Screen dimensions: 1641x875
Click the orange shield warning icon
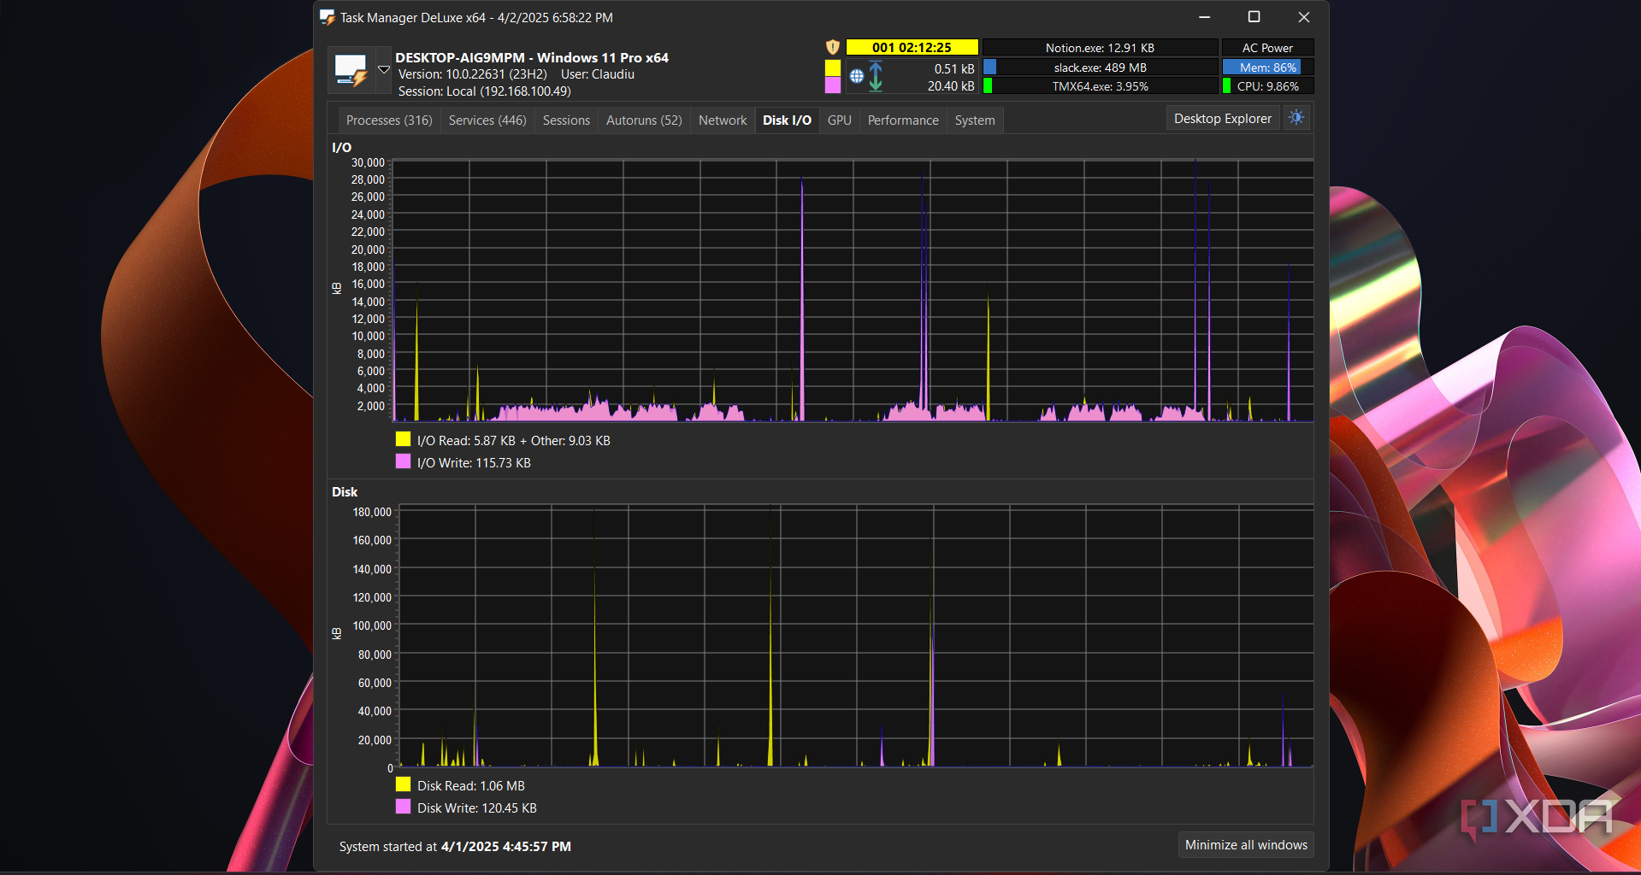coord(833,47)
